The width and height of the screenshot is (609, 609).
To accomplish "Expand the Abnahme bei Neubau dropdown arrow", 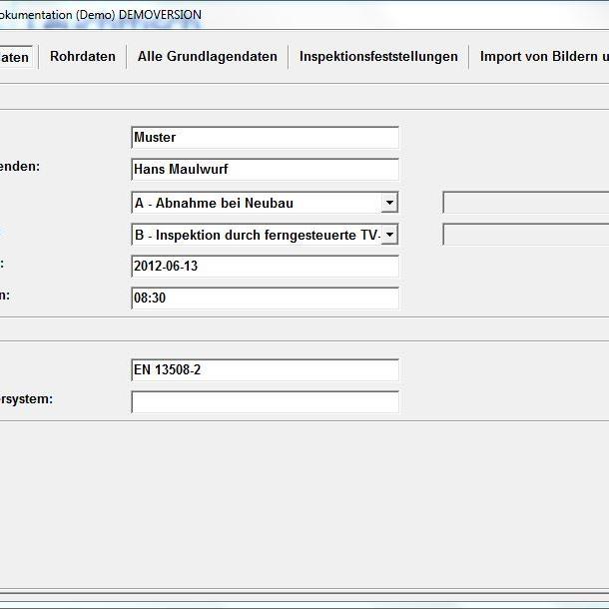I will click(389, 203).
